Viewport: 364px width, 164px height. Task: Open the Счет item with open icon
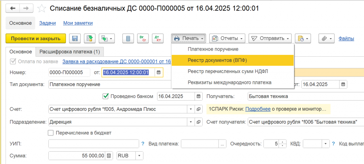click(198, 109)
